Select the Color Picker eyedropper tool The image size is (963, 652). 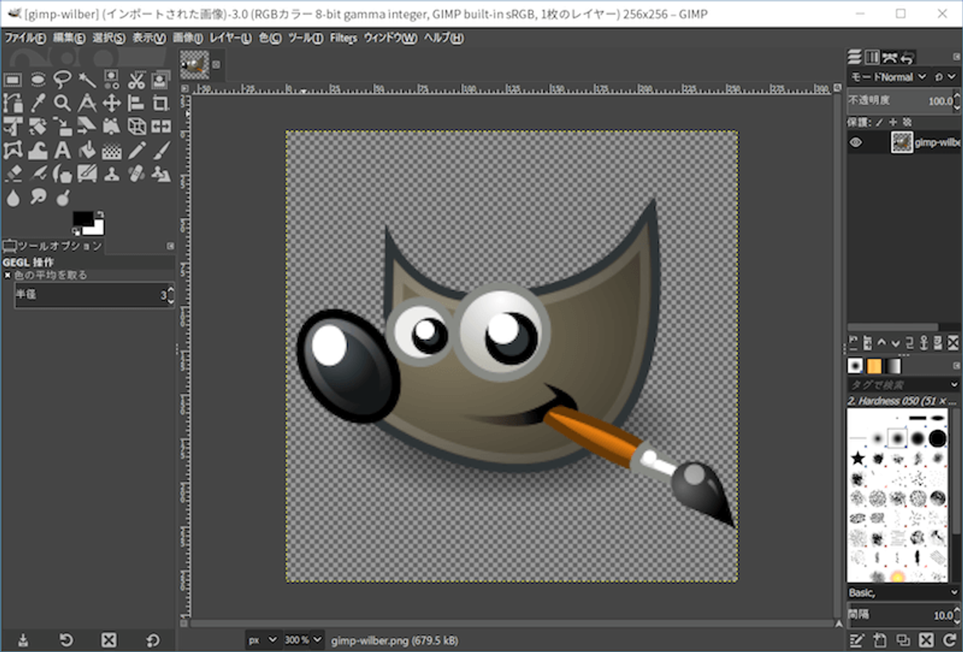[38, 103]
